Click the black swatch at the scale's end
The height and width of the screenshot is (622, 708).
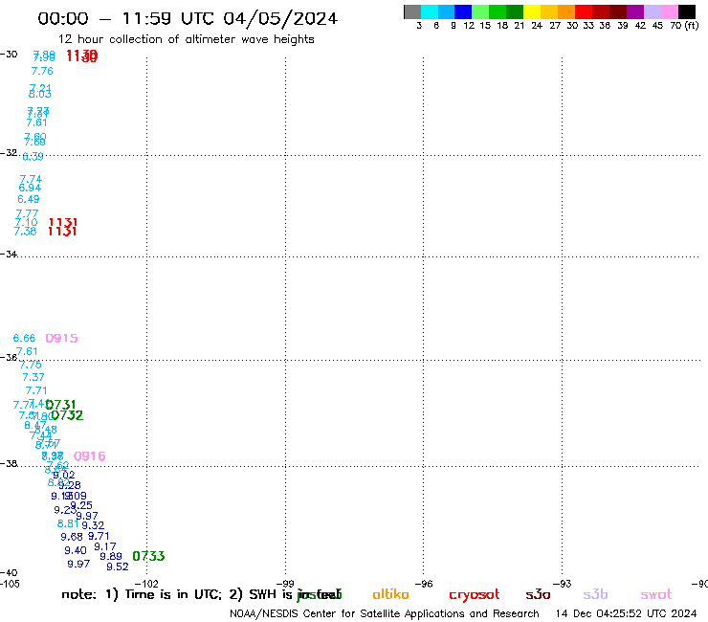[686, 11]
